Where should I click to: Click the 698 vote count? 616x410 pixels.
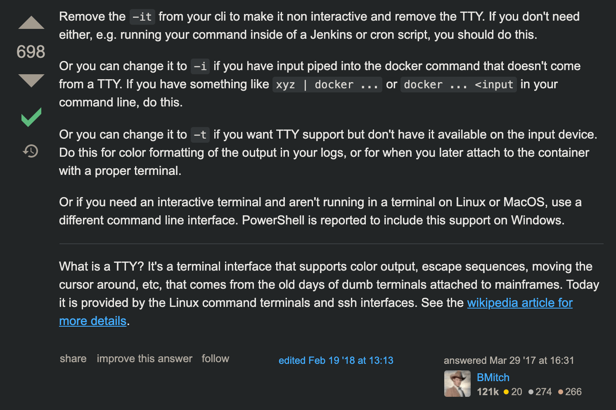coord(31,52)
